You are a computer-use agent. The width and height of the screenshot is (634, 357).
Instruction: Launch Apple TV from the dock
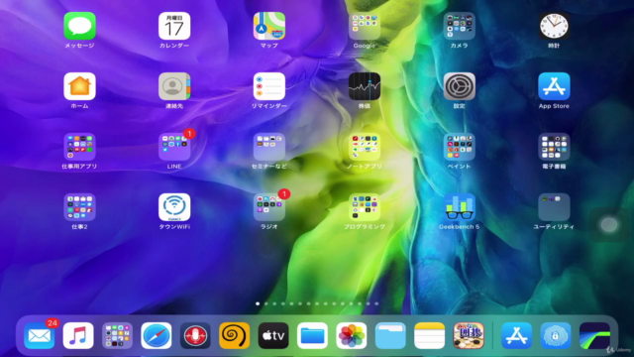pos(273,335)
